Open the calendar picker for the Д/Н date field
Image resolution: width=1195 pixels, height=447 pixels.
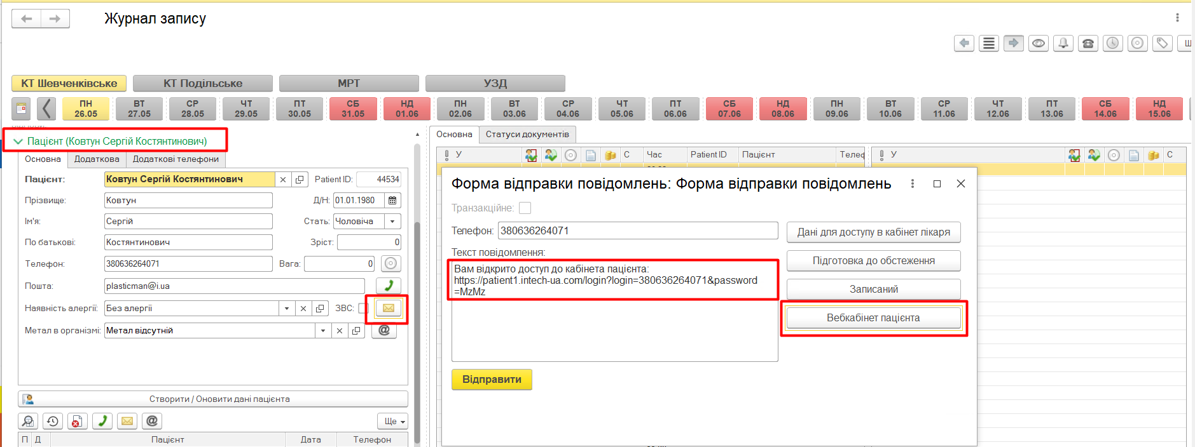392,200
